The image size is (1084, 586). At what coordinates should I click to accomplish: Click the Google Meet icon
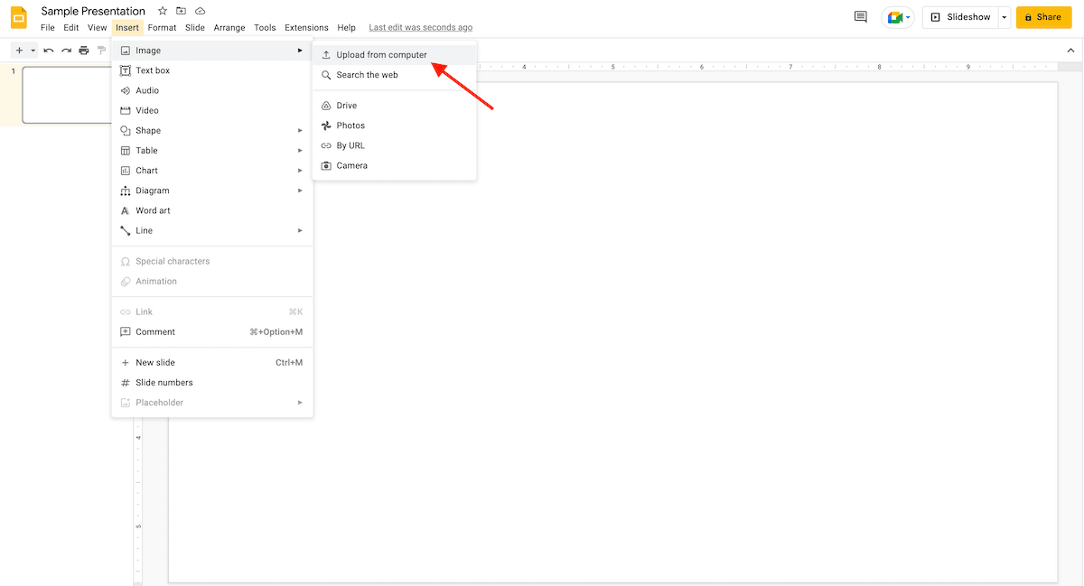[x=894, y=16]
